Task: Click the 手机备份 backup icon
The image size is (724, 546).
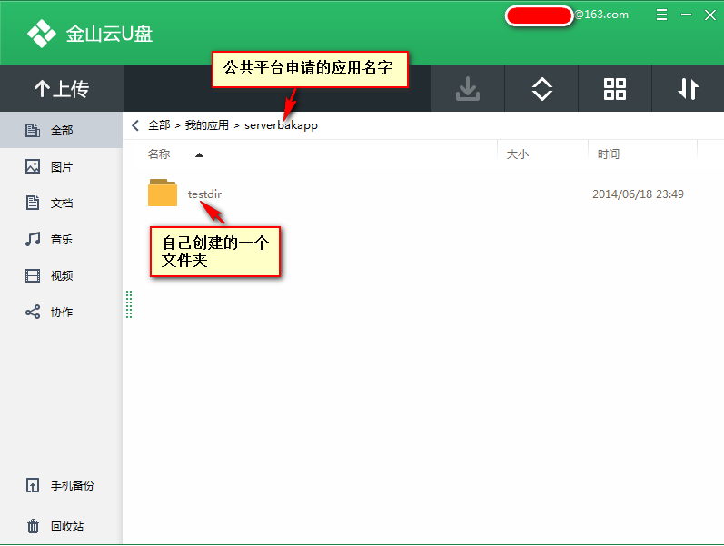Action: coord(33,485)
